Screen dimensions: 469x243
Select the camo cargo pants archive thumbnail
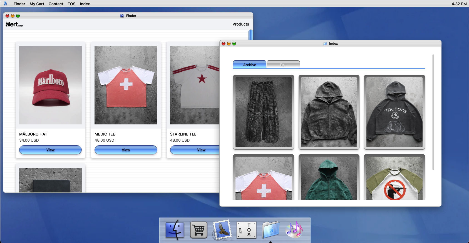pos(263,112)
